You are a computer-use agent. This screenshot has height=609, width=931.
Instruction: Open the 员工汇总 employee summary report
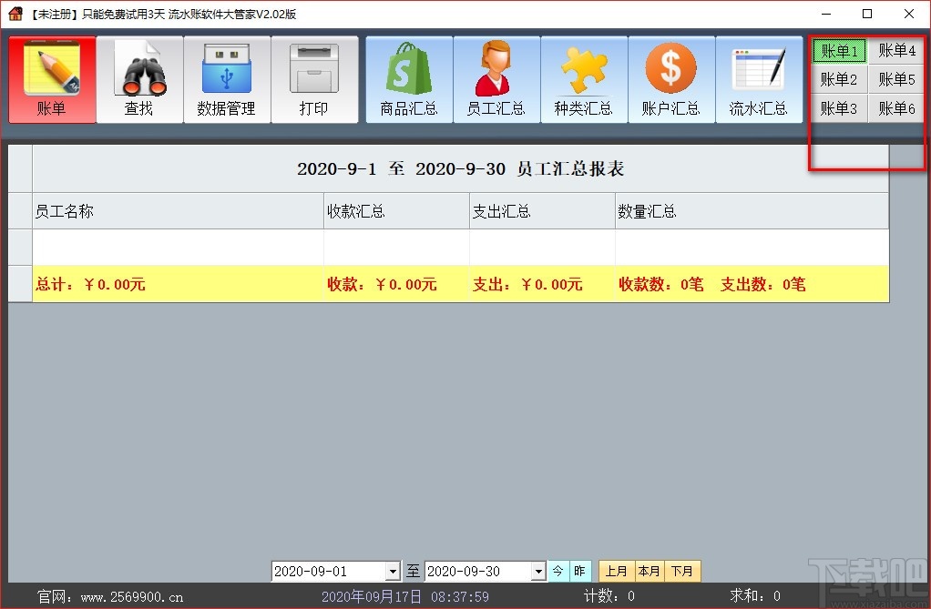click(496, 77)
